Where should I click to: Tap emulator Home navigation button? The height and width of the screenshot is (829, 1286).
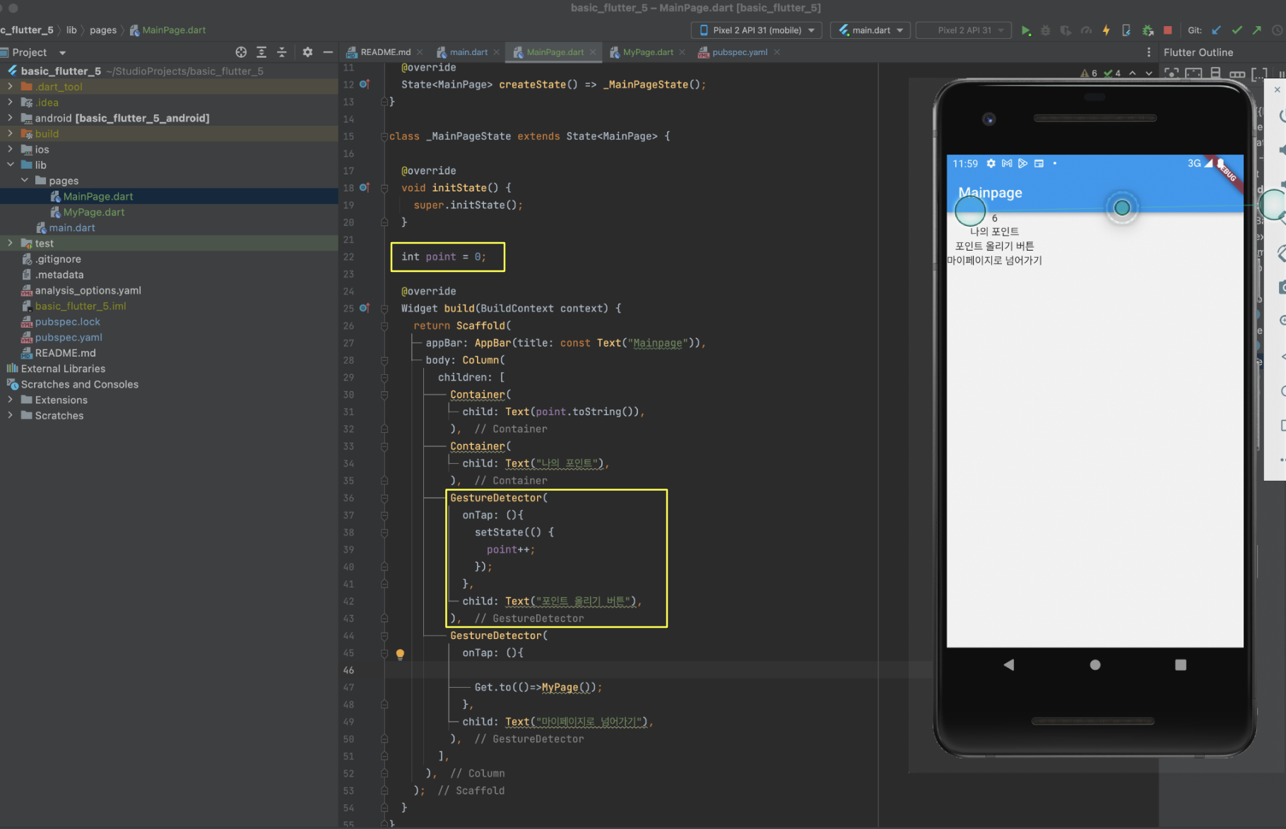(1095, 665)
